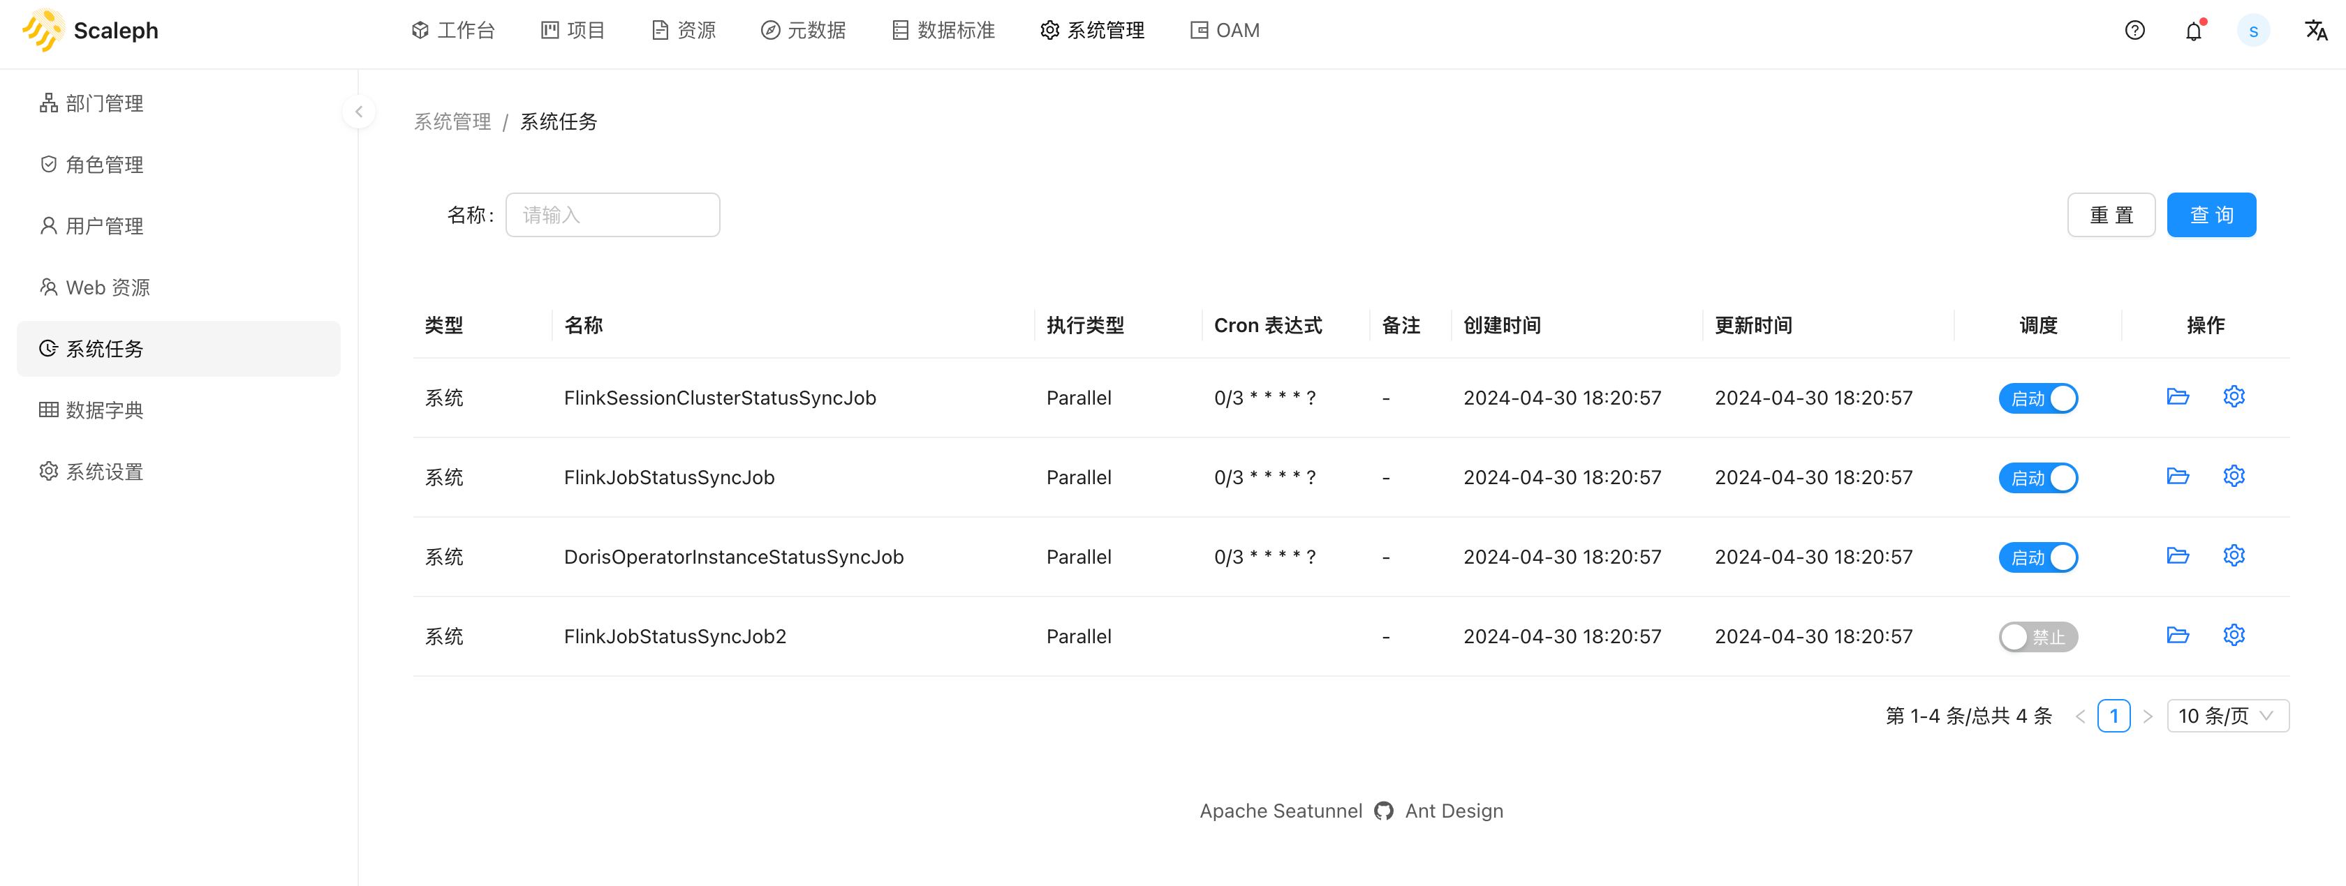Open Ant Design footer link
2346x886 pixels.
1454,811
